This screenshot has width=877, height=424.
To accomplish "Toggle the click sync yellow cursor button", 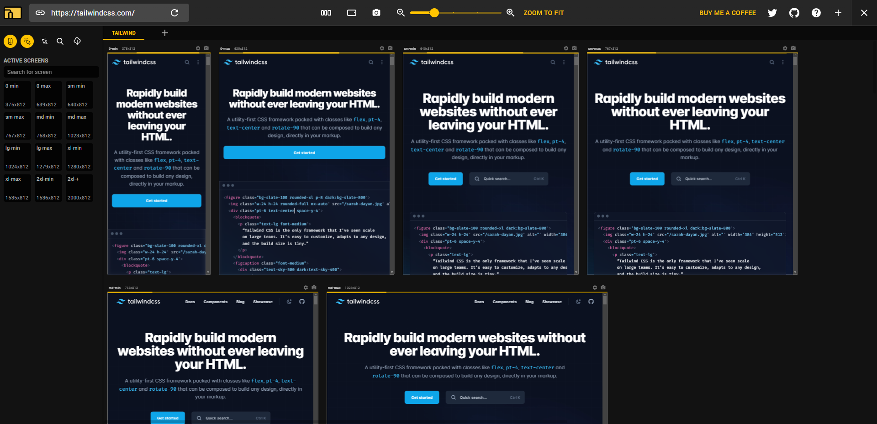I will tap(27, 42).
